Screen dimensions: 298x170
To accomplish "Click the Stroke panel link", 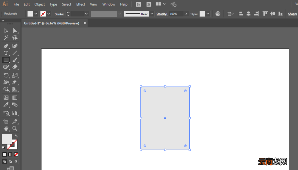I will pyautogui.click(x=59, y=14).
